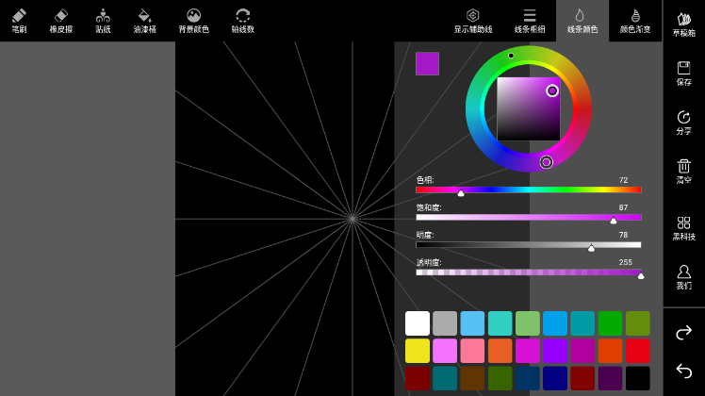Pick the black color swatch
This screenshot has width=705, height=396.
coord(637,378)
